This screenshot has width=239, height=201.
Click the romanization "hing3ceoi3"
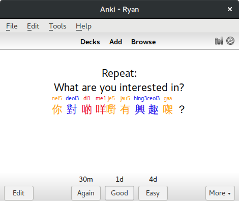[x=147, y=98]
